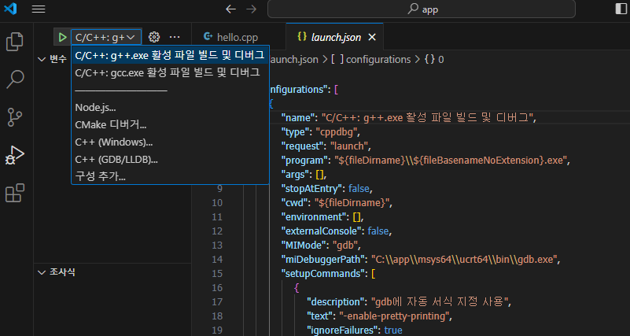Image resolution: width=630 pixels, height=336 pixels.
Task: Open the Source Control view
Action: pos(15,117)
